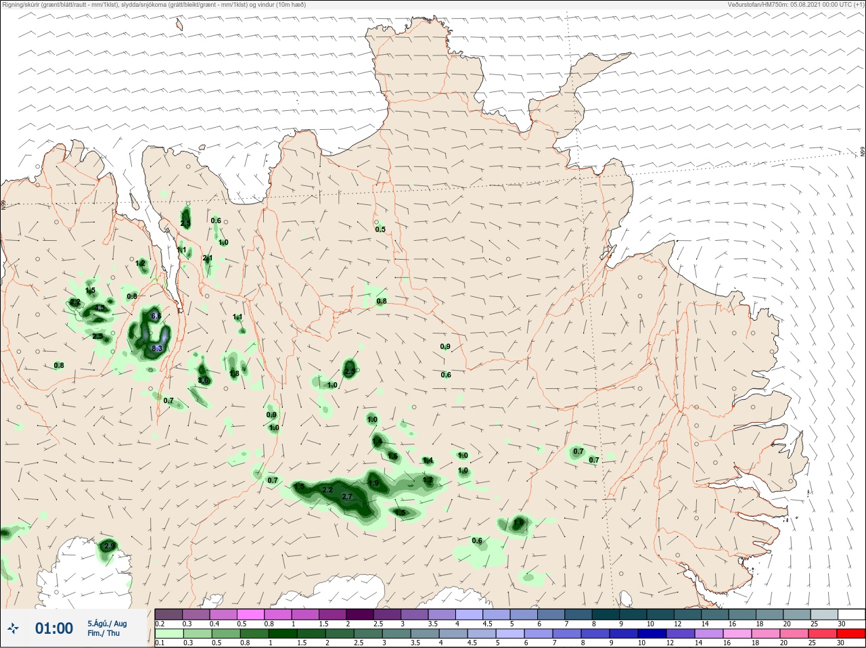
Task: Select the dark purple 2 snow legend swatch
Action: pyautogui.click(x=361, y=614)
